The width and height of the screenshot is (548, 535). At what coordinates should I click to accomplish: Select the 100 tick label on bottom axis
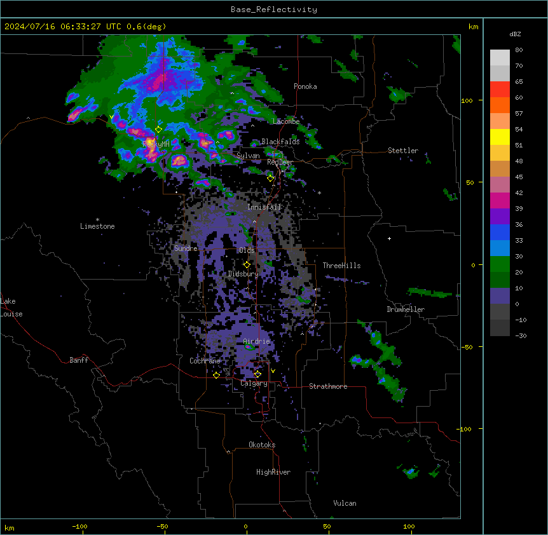(409, 526)
